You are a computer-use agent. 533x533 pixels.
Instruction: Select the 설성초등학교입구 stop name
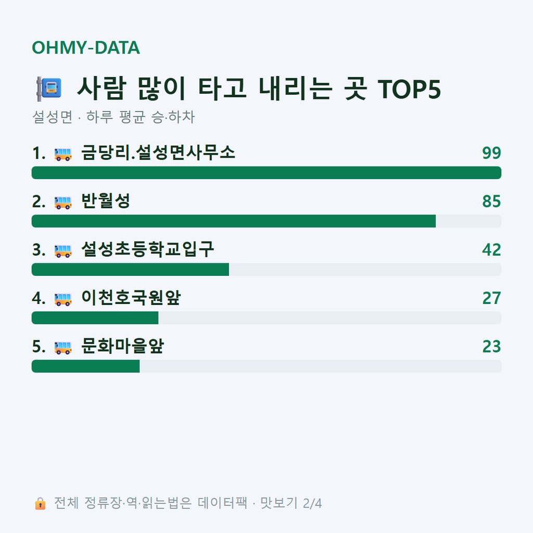pos(147,249)
